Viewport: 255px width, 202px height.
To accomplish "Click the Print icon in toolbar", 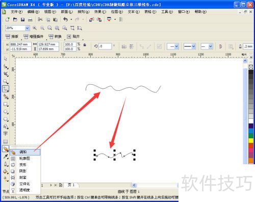I will 30,19.
